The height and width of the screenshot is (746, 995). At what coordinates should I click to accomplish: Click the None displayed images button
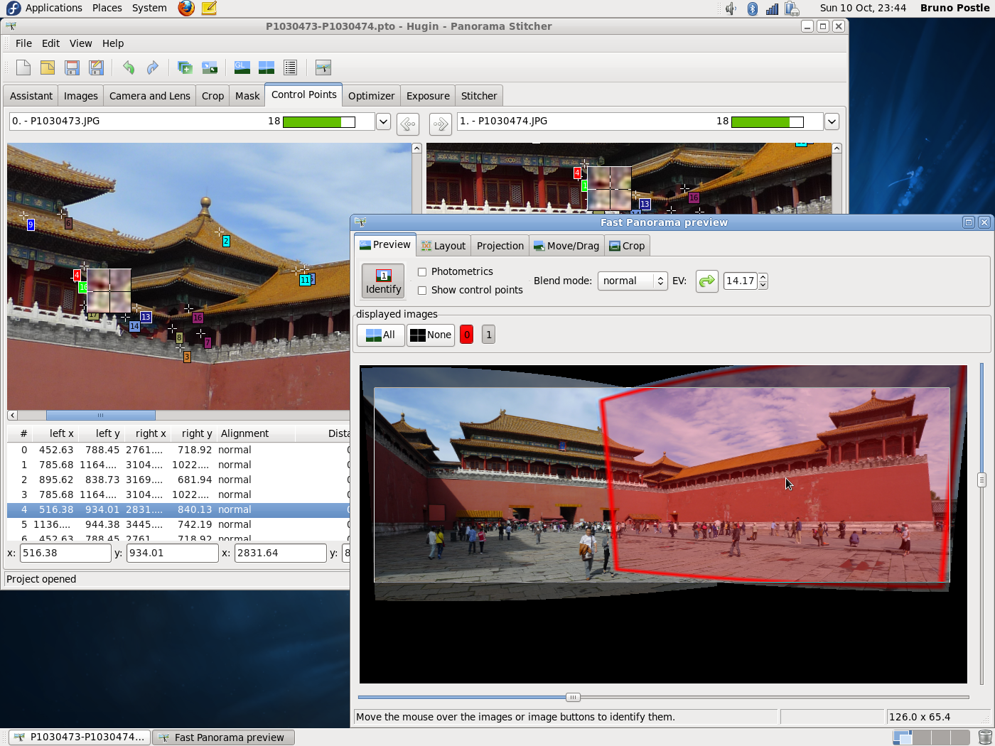click(x=431, y=335)
